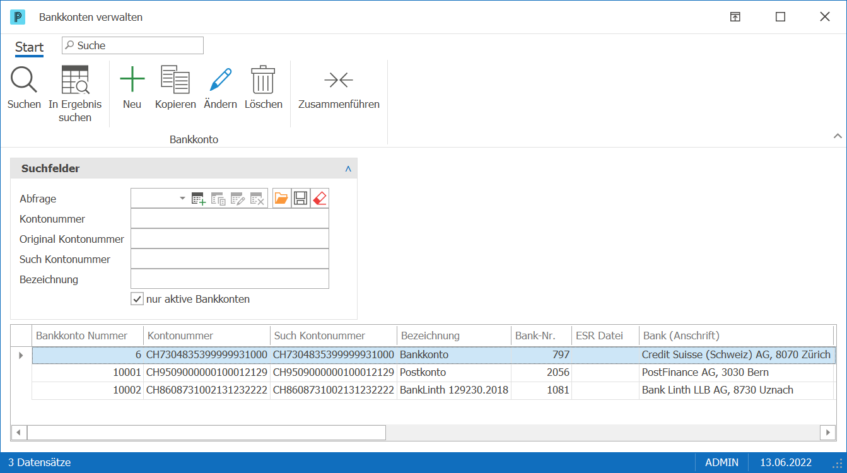
Task: Create new bank account with Neu
Action: (132, 80)
